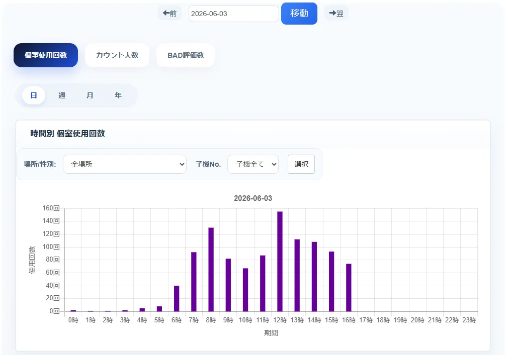The width and height of the screenshot is (506, 355).
Task: Open the 場所/性別 dropdown showing 全場所
Action: (x=125, y=164)
